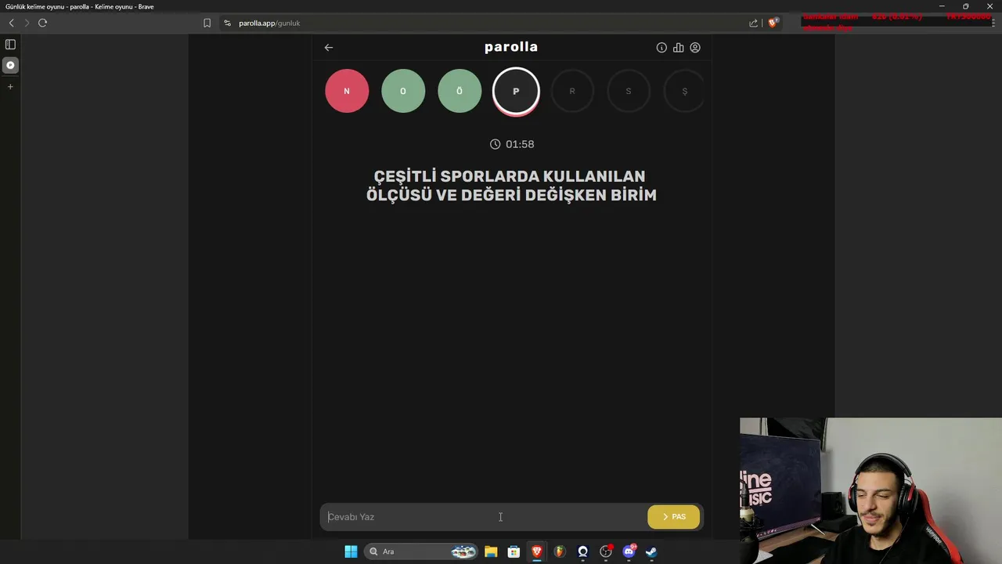Screen dimensions: 1002x564
Task: Open the Windows Start menu
Action: (351, 551)
